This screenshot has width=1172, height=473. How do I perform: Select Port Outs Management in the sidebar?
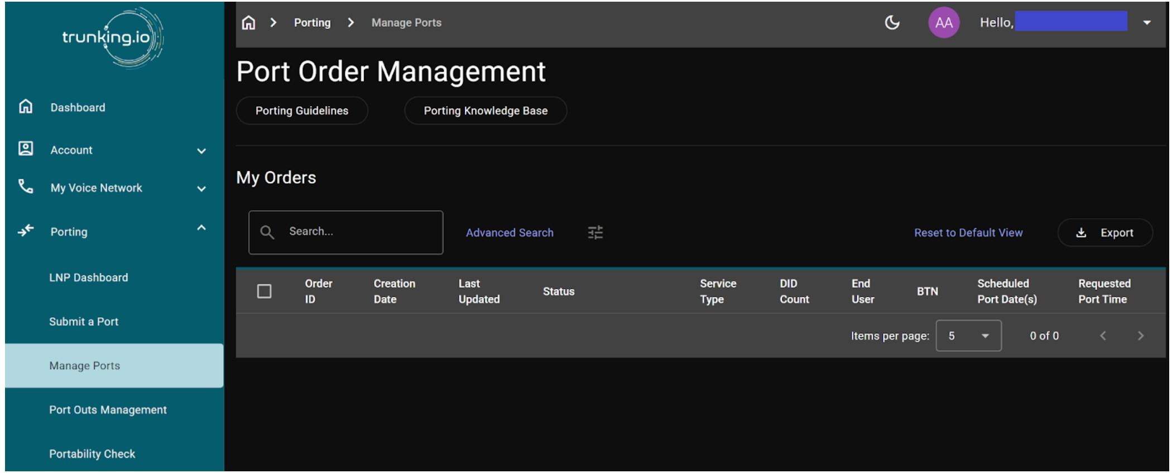(108, 410)
